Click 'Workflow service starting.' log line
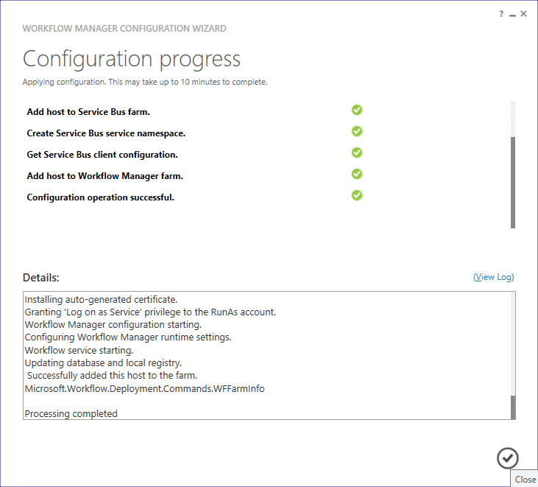The image size is (538, 487). click(x=79, y=350)
